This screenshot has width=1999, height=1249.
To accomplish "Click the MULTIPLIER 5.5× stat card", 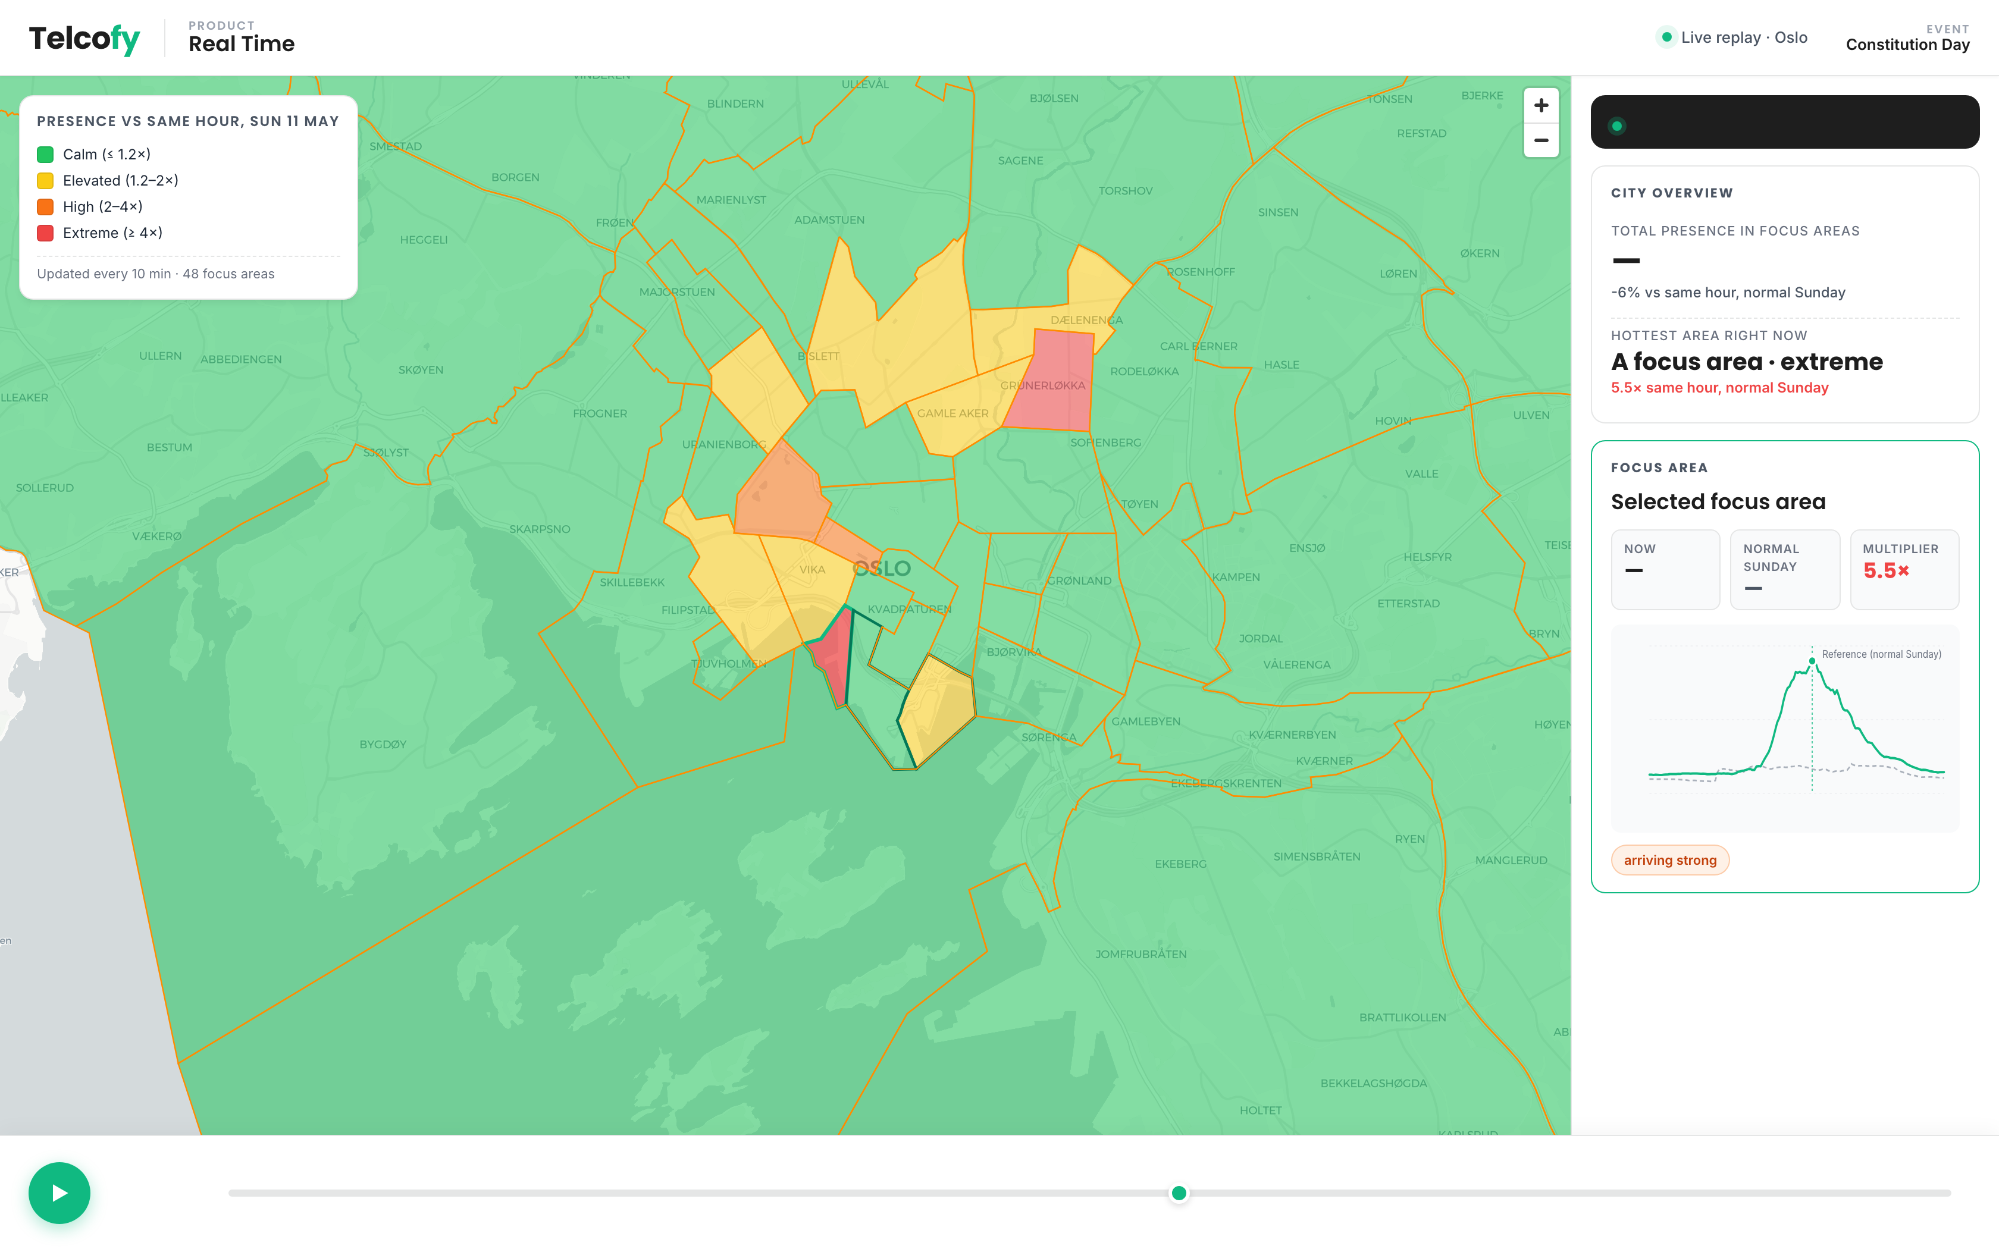I will (x=1904, y=569).
